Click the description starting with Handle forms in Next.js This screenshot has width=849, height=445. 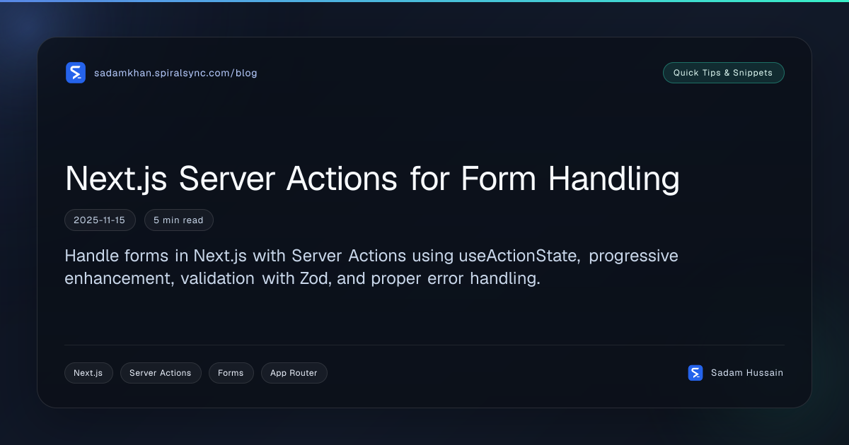point(371,267)
